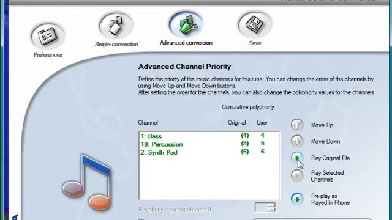
Task: Click the Move Down arrow button
Action: pyautogui.click(x=297, y=141)
